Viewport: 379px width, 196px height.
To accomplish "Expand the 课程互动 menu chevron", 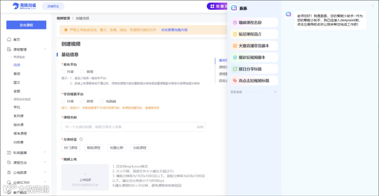I will point(45,162).
